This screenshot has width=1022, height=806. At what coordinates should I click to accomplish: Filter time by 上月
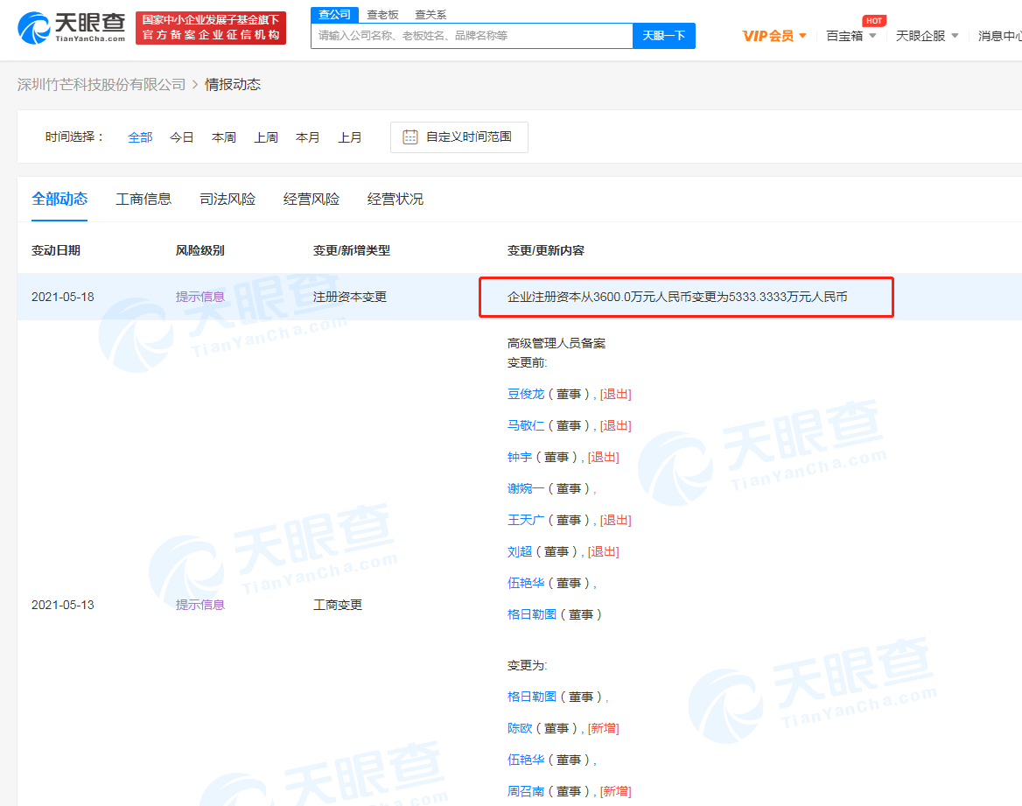[350, 137]
